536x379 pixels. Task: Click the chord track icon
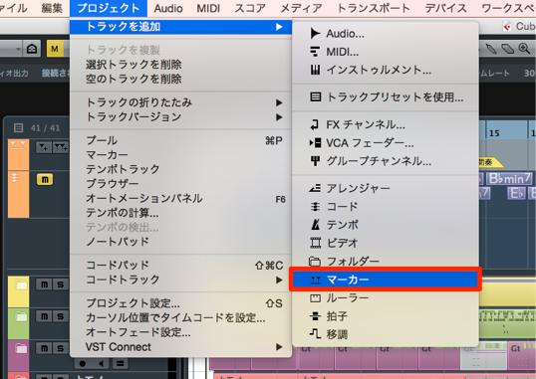point(315,207)
